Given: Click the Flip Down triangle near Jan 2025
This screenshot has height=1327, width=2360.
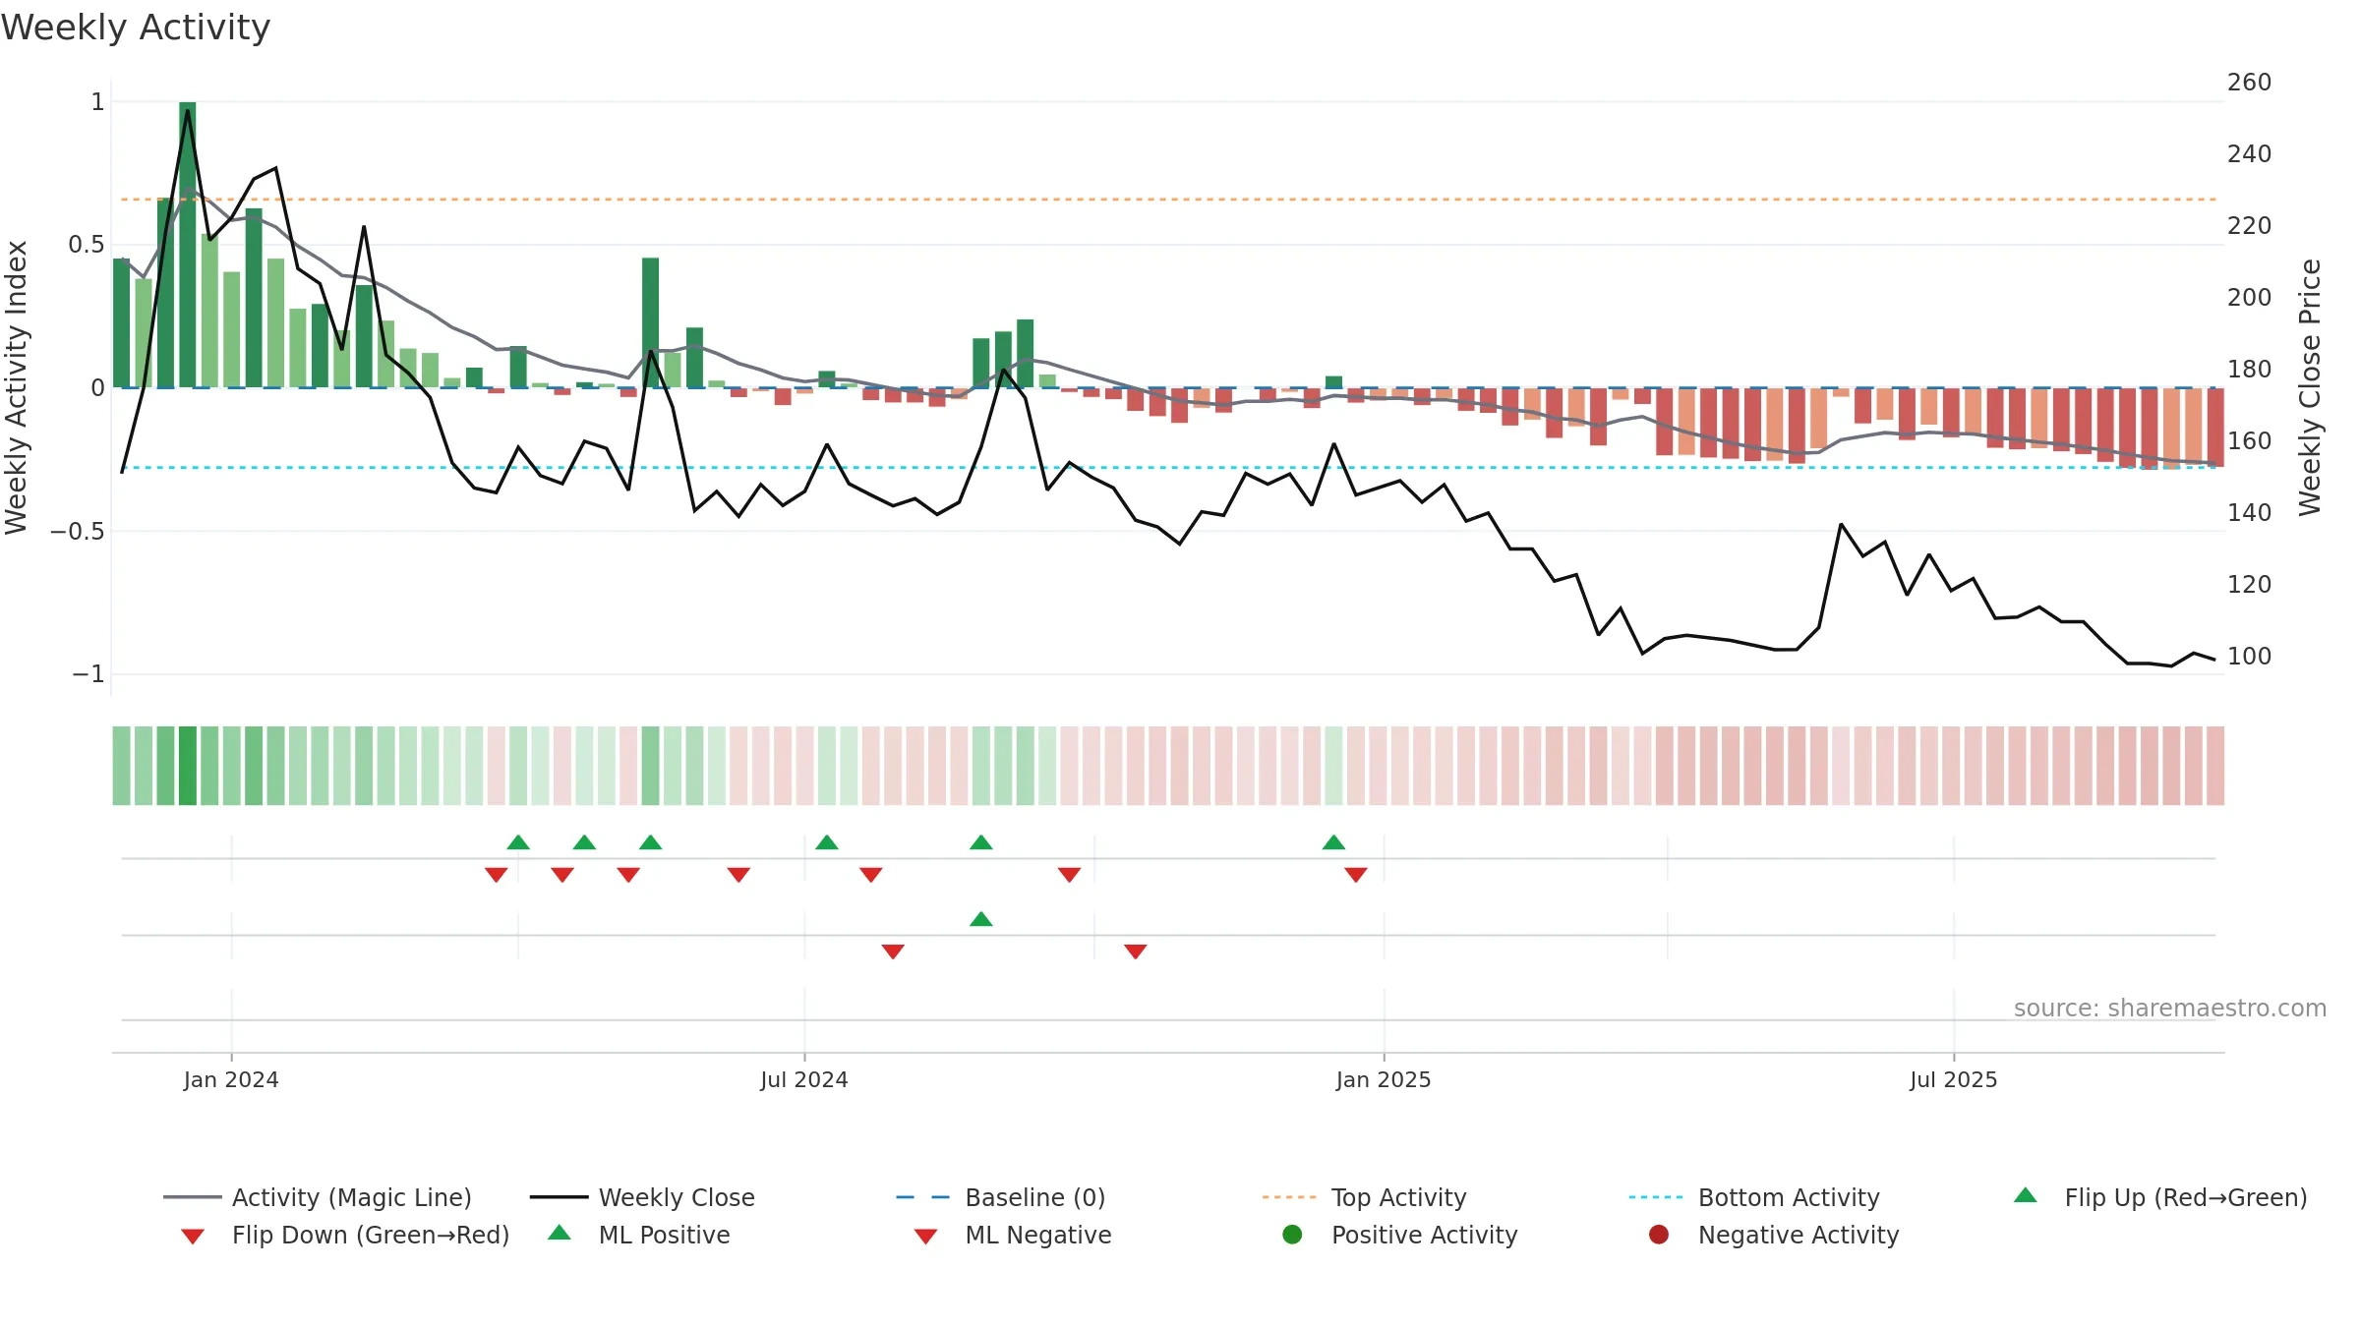Looking at the screenshot, I should point(1356,875).
